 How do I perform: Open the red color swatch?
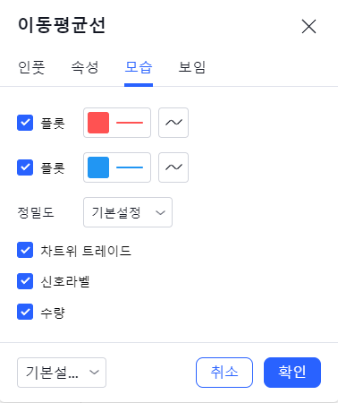point(98,123)
